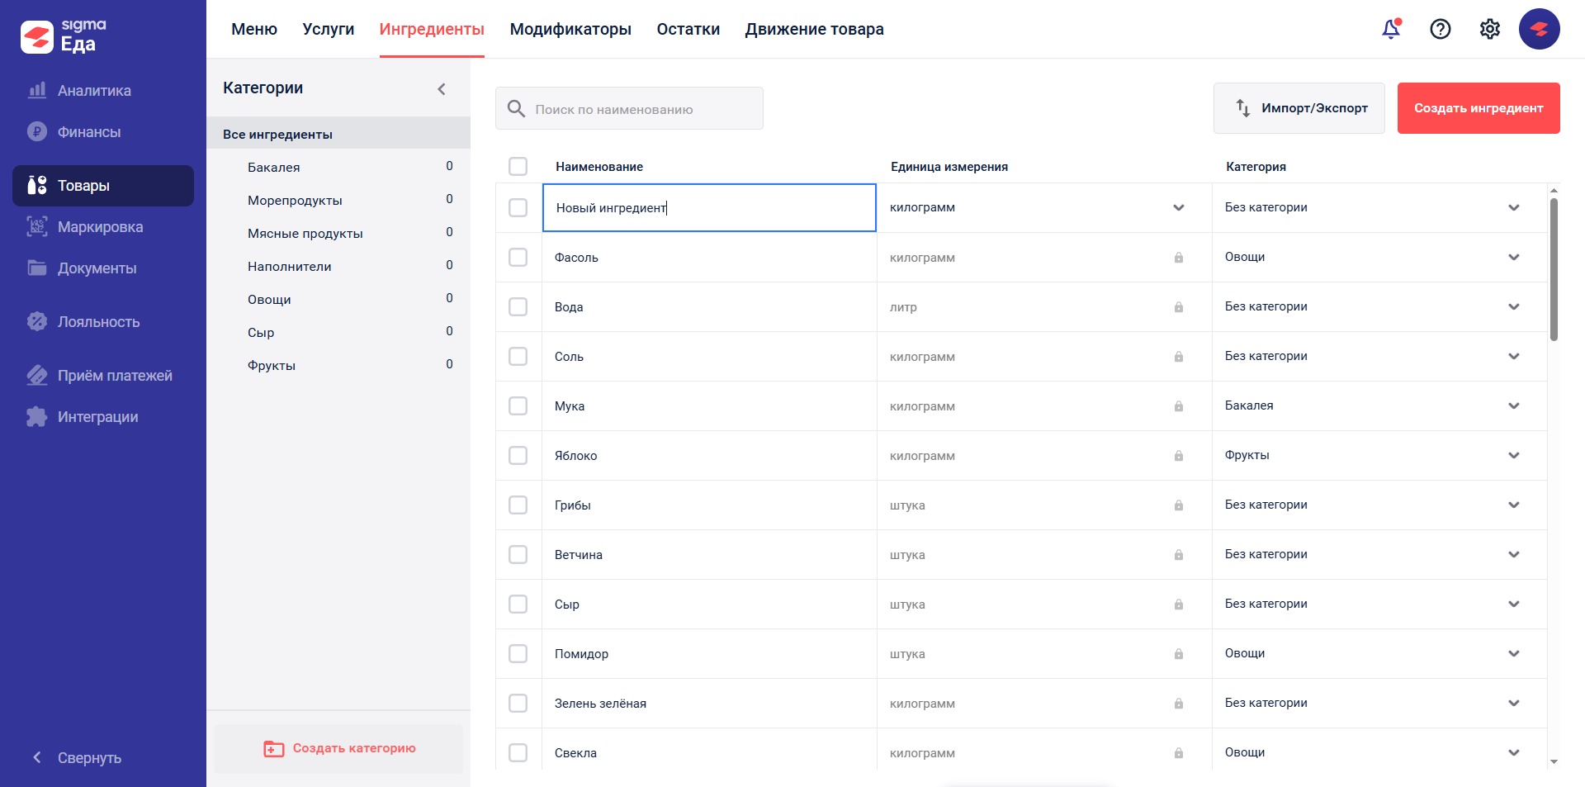The height and width of the screenshot is (787, 1585).
Task: Open Интеграции puzzle icon item
Action: 97,417
